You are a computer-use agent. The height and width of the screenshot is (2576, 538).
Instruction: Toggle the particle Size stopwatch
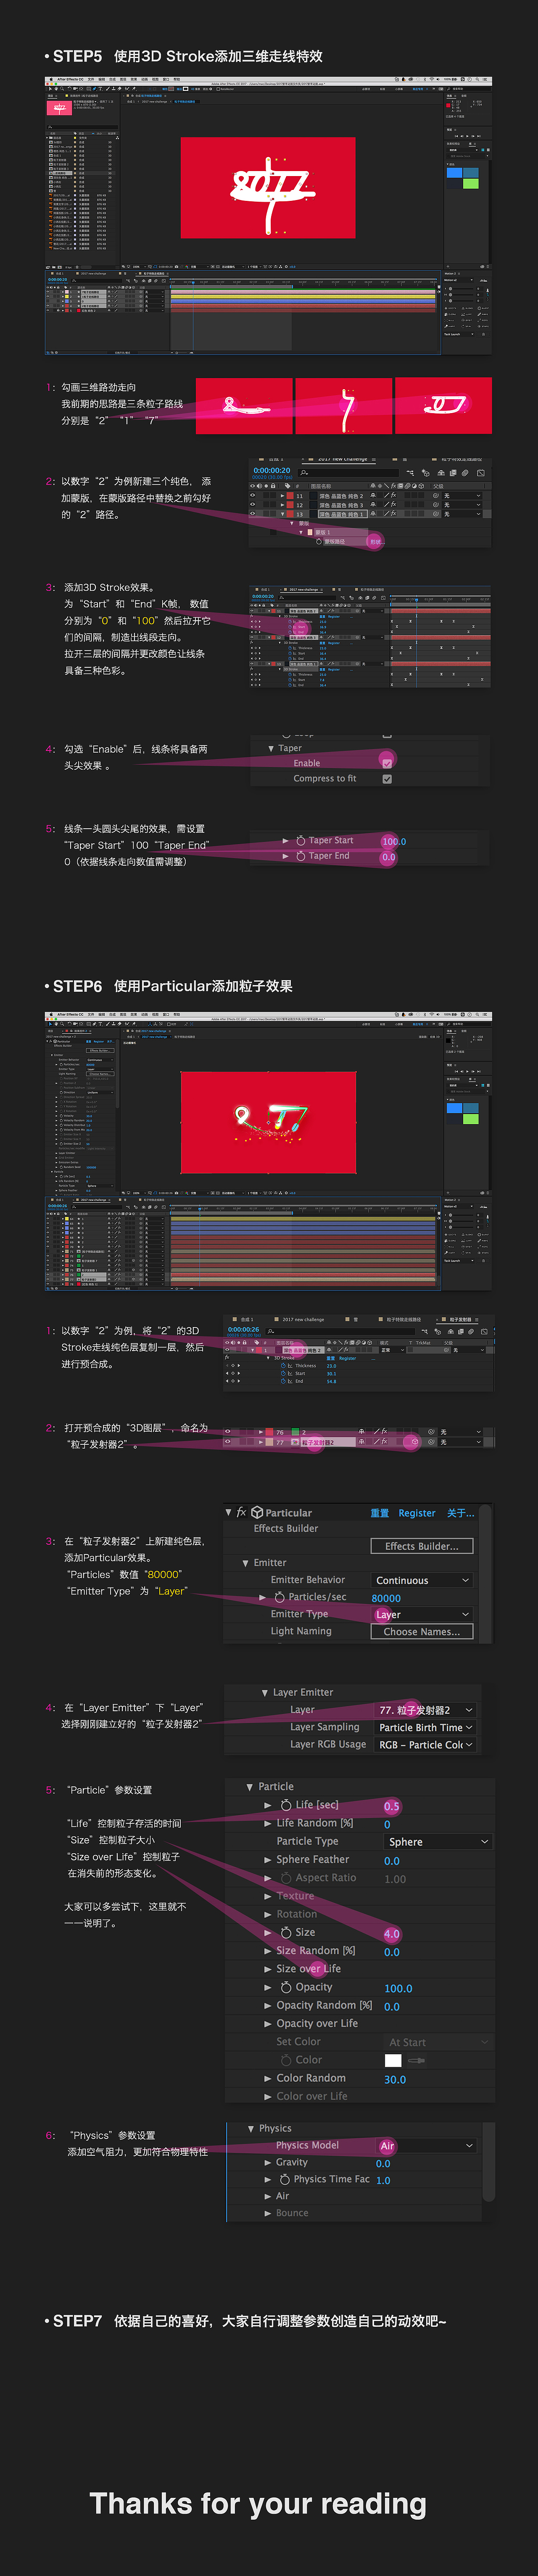tap(286, 1933)
